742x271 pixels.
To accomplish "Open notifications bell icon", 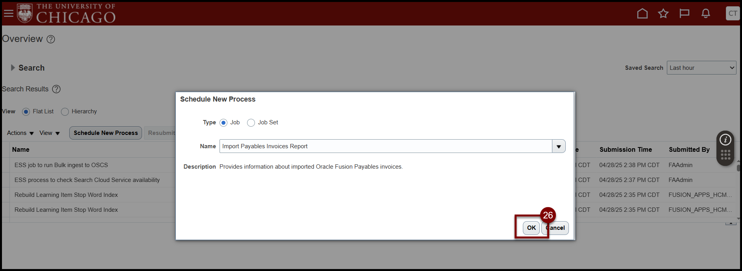I will point(706,14).
